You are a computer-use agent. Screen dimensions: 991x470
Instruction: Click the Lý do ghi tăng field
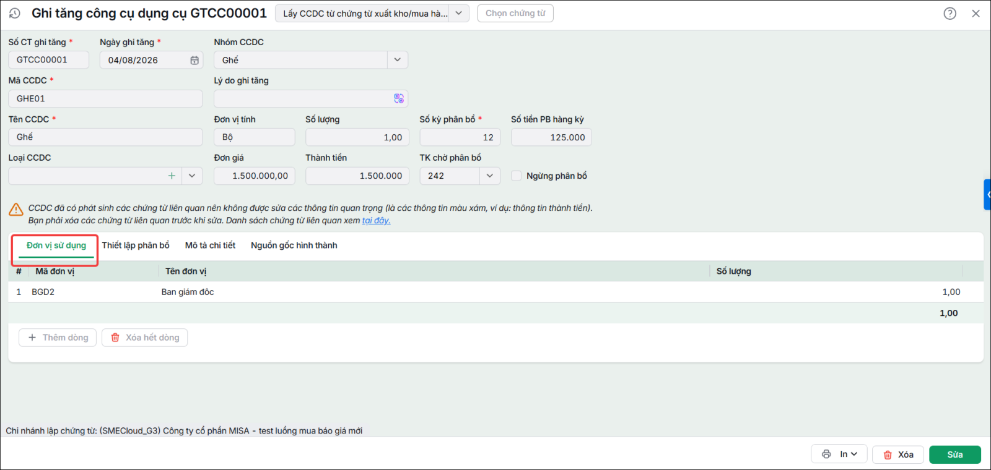(311, 98)
